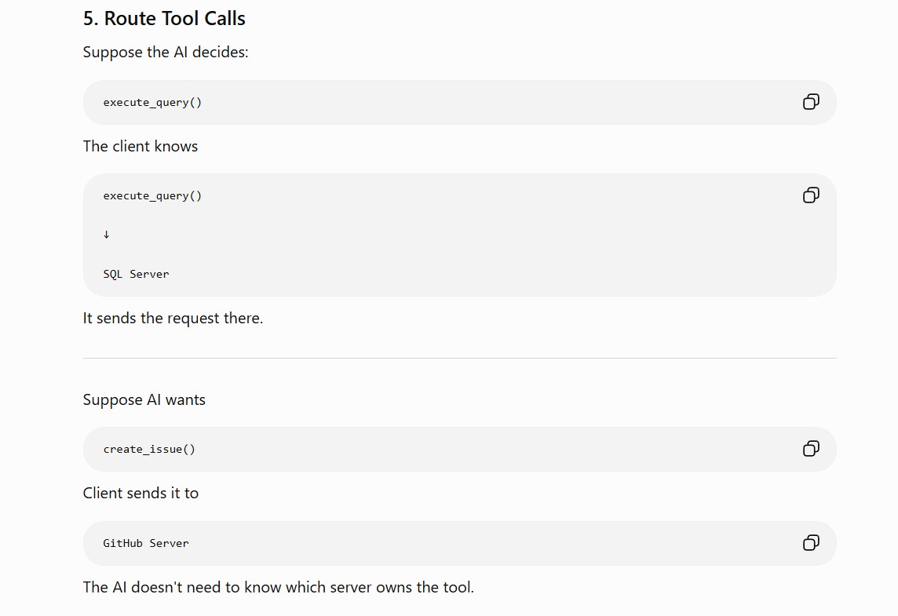Click the '5. Route Tool Calls' heading
The image size is (898, 616).
[x=164, y=18]
